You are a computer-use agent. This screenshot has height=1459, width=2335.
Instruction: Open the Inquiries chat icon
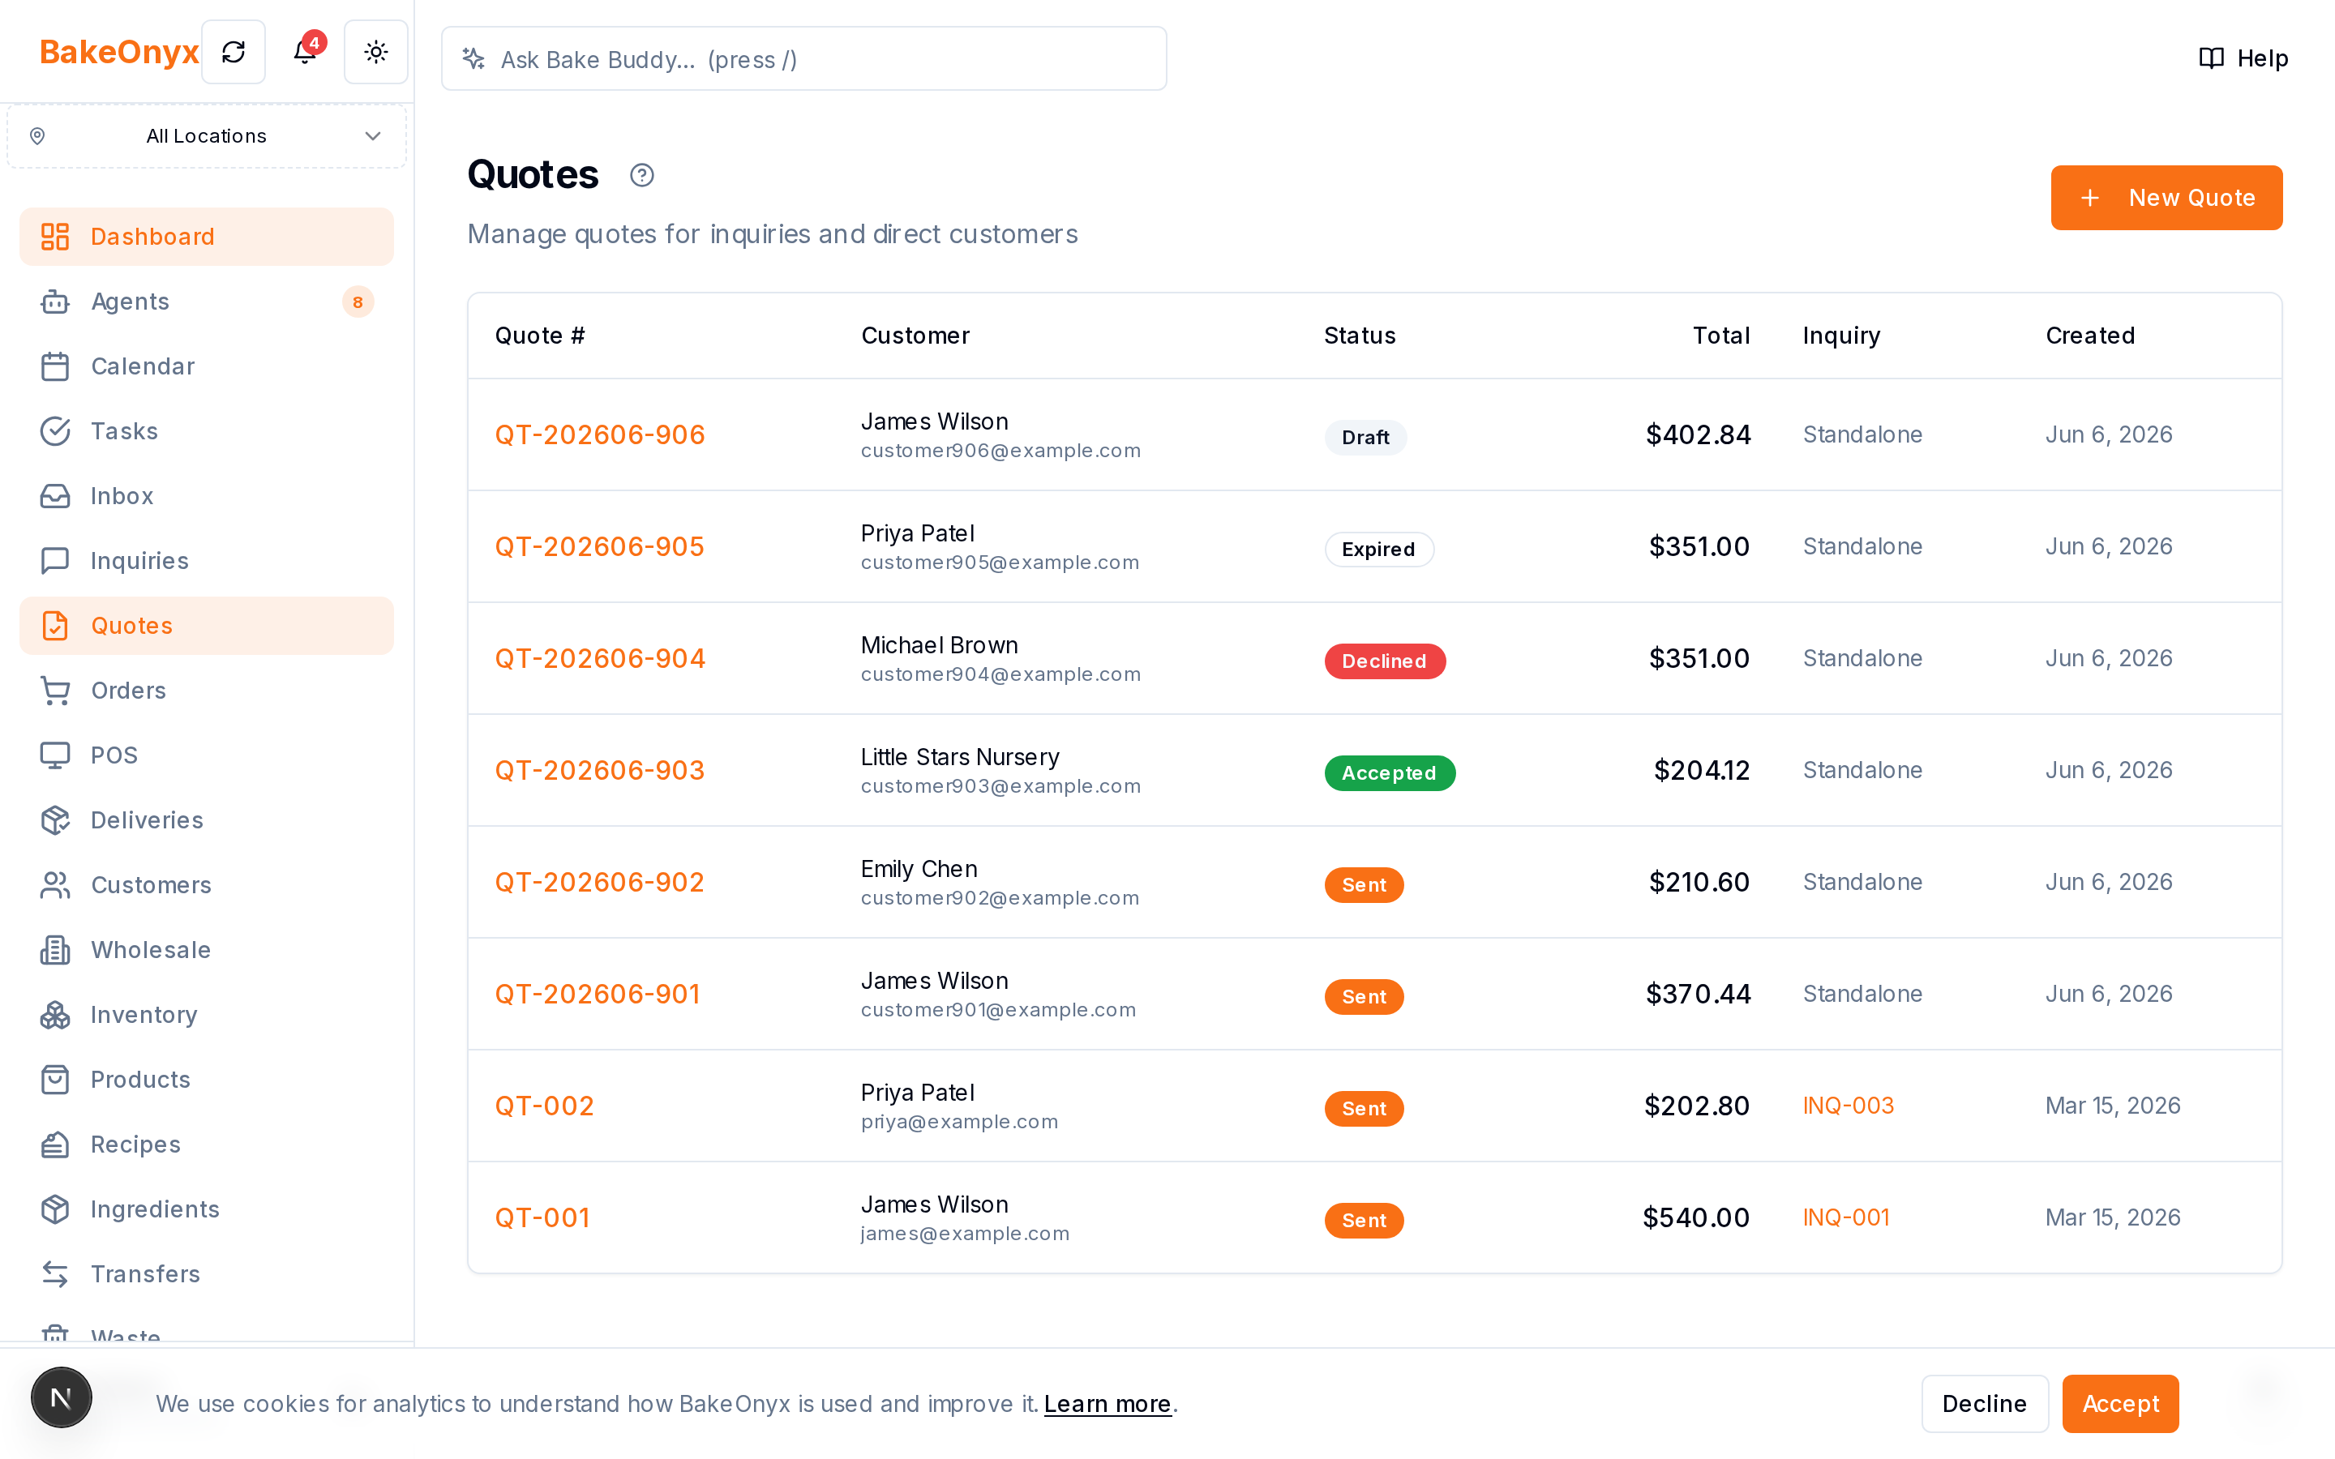(55, 561)
